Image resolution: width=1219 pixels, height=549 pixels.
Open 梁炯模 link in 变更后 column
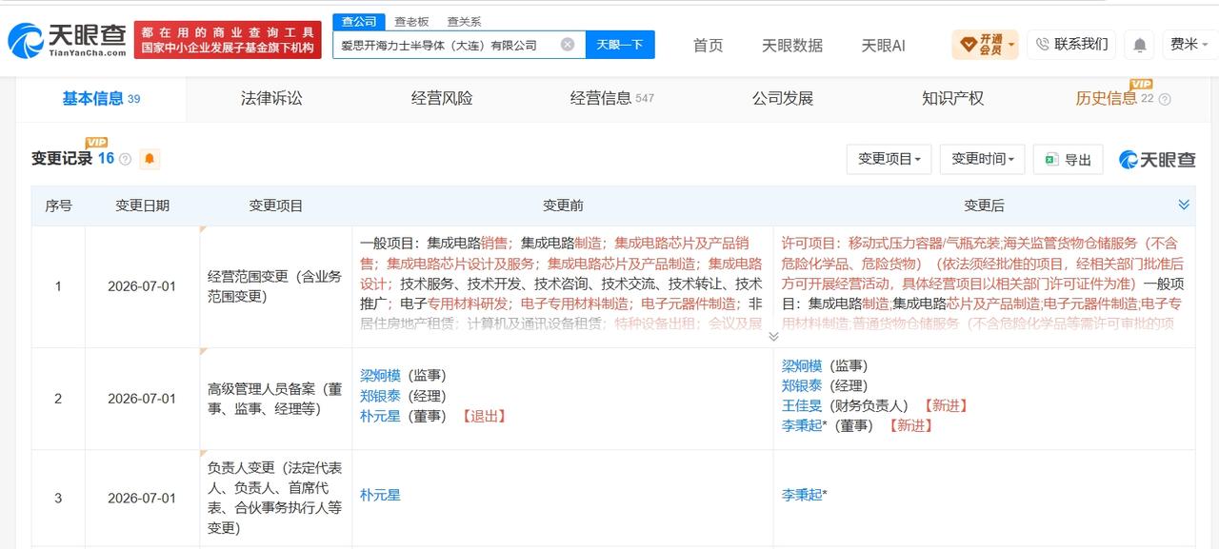pyautogui.click(x=803, y=365)
